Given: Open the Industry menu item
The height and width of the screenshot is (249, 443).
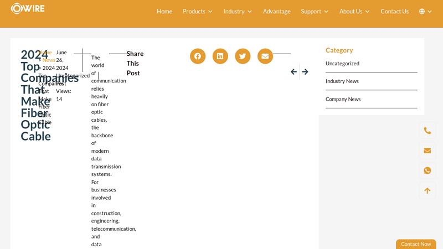Looking at the screenshot, I should point(234,11).
